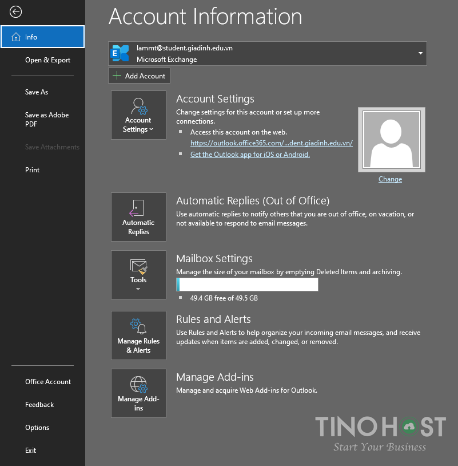Viewport: 458px width, 466px height.
Task: Select the Info menu item
Action: point(43,37)
